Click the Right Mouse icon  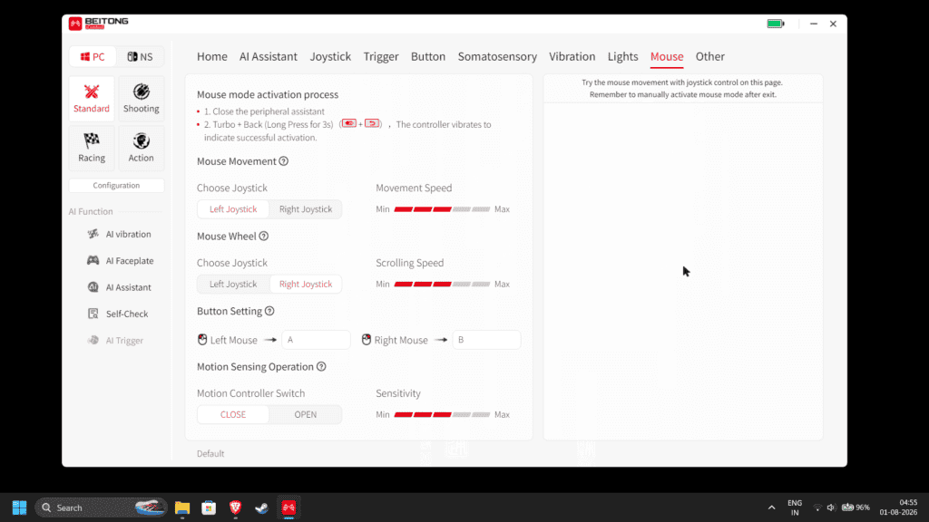click(367, 340)
